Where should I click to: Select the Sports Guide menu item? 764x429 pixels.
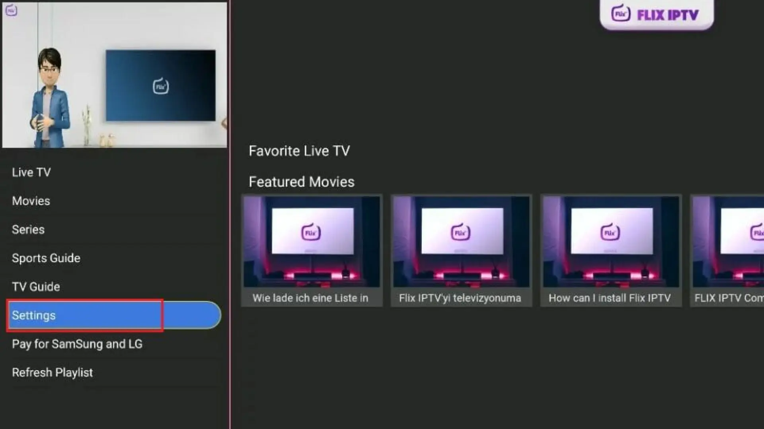pyautogui.click(x=46, y=258)
